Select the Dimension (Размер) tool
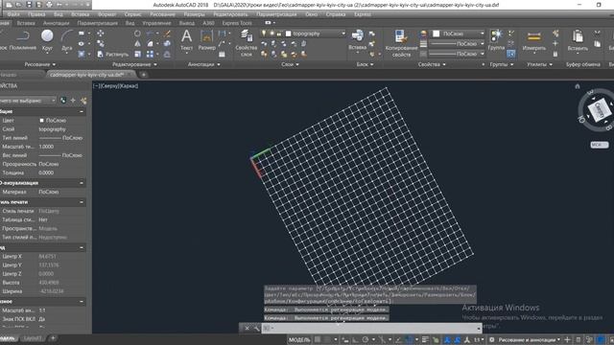This screenshot has height=345, width=614. [206, 40]
